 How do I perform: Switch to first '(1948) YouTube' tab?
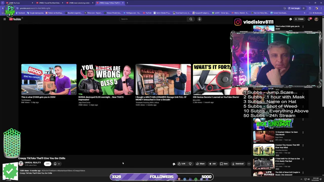pos(19,3)
